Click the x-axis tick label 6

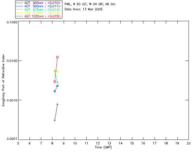click(30, 143)
